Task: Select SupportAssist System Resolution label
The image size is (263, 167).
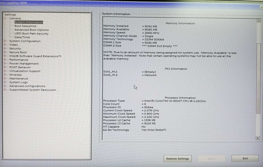Action: click(33, 90)
